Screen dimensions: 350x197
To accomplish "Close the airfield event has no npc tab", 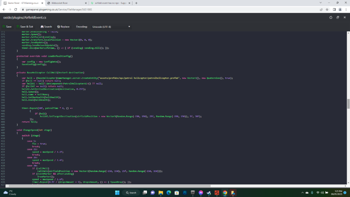I will click(x=129, y=3).
